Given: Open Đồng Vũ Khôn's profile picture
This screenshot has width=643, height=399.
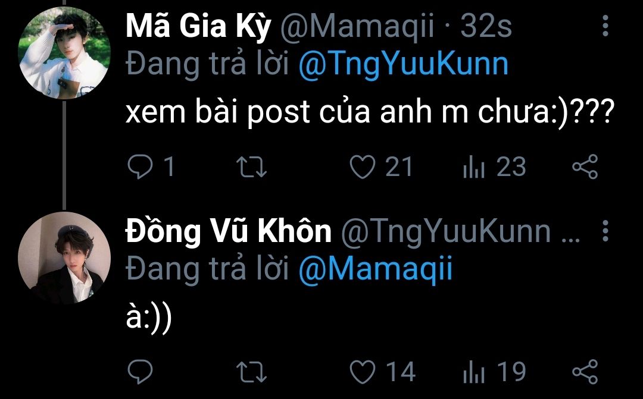Looking at the screenshot, I should click(x=64, y=258).
